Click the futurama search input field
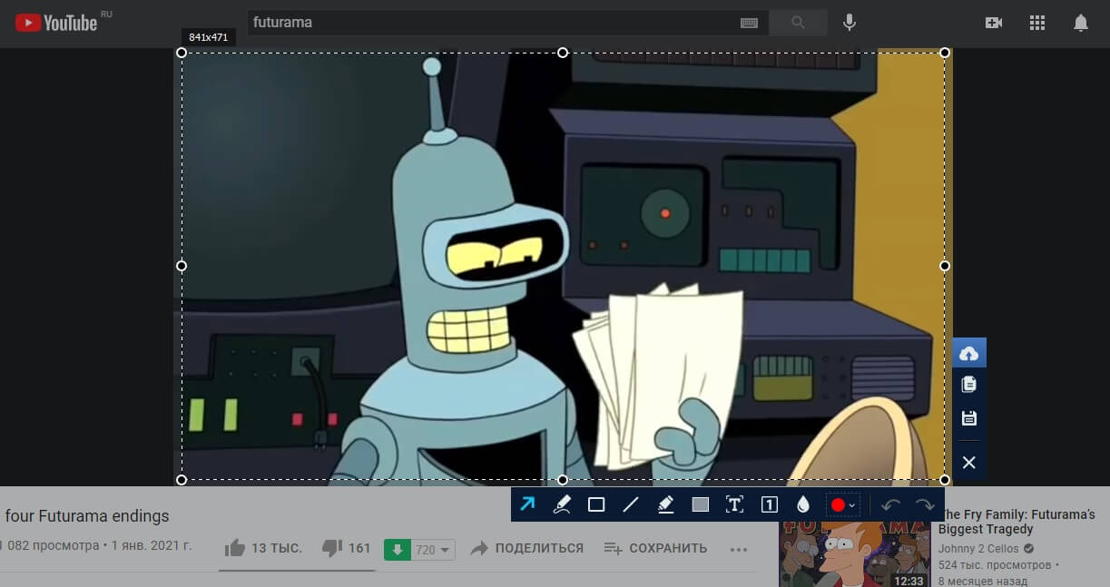Viewport: 1110px width, 587px height. (490, 23)
